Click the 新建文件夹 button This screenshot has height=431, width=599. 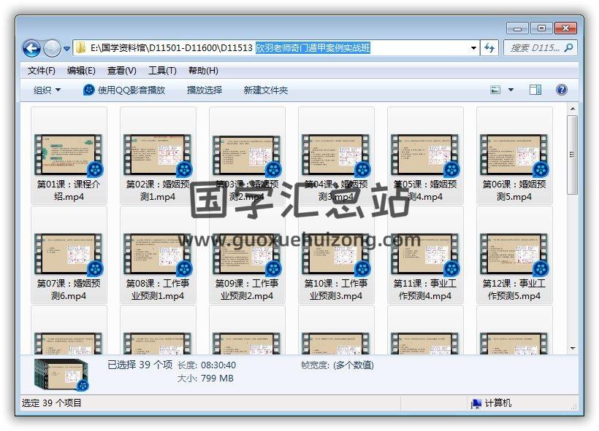coord(266,90)
